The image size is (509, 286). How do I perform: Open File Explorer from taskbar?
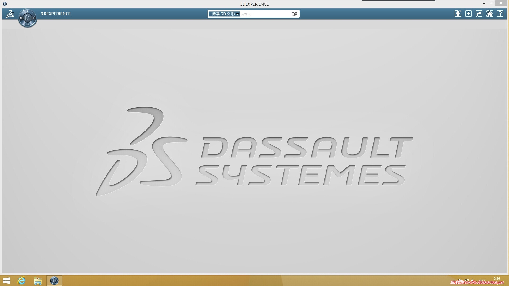[38, 281]
